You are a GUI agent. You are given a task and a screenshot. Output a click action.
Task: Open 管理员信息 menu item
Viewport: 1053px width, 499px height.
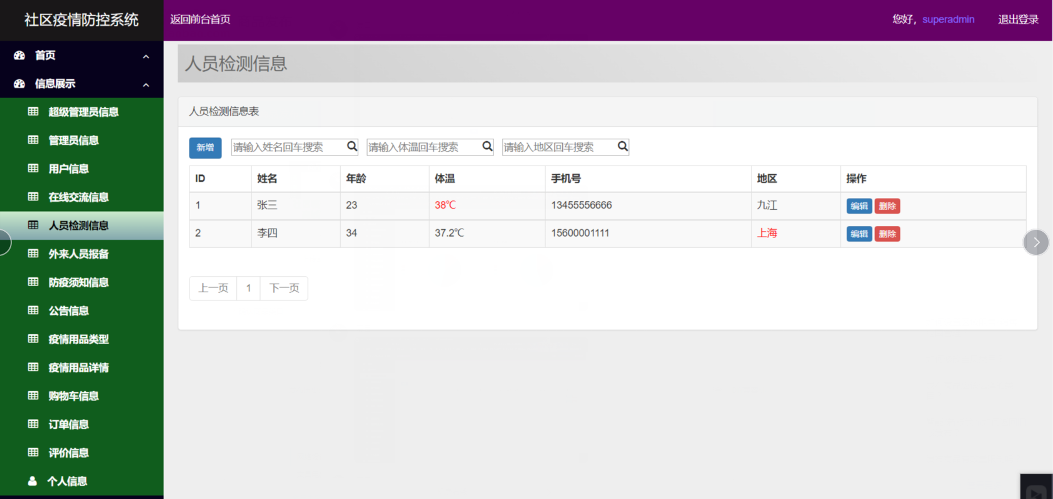[x=82, y=141]
